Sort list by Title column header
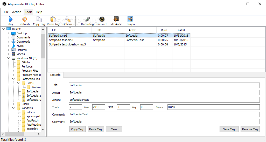This screenshot has width=266, height=142. coord(108,30)
